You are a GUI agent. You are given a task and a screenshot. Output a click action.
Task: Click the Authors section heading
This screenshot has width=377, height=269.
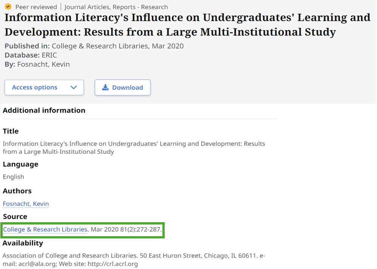[x=17, y=191]
